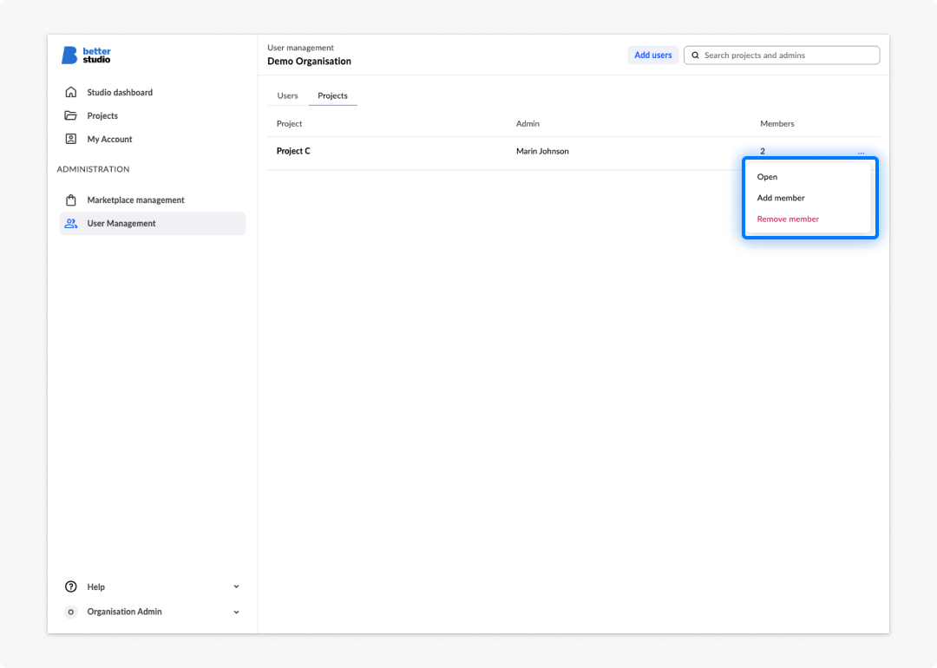Select Remove member in the menu
937x668 pixels.
788,219
